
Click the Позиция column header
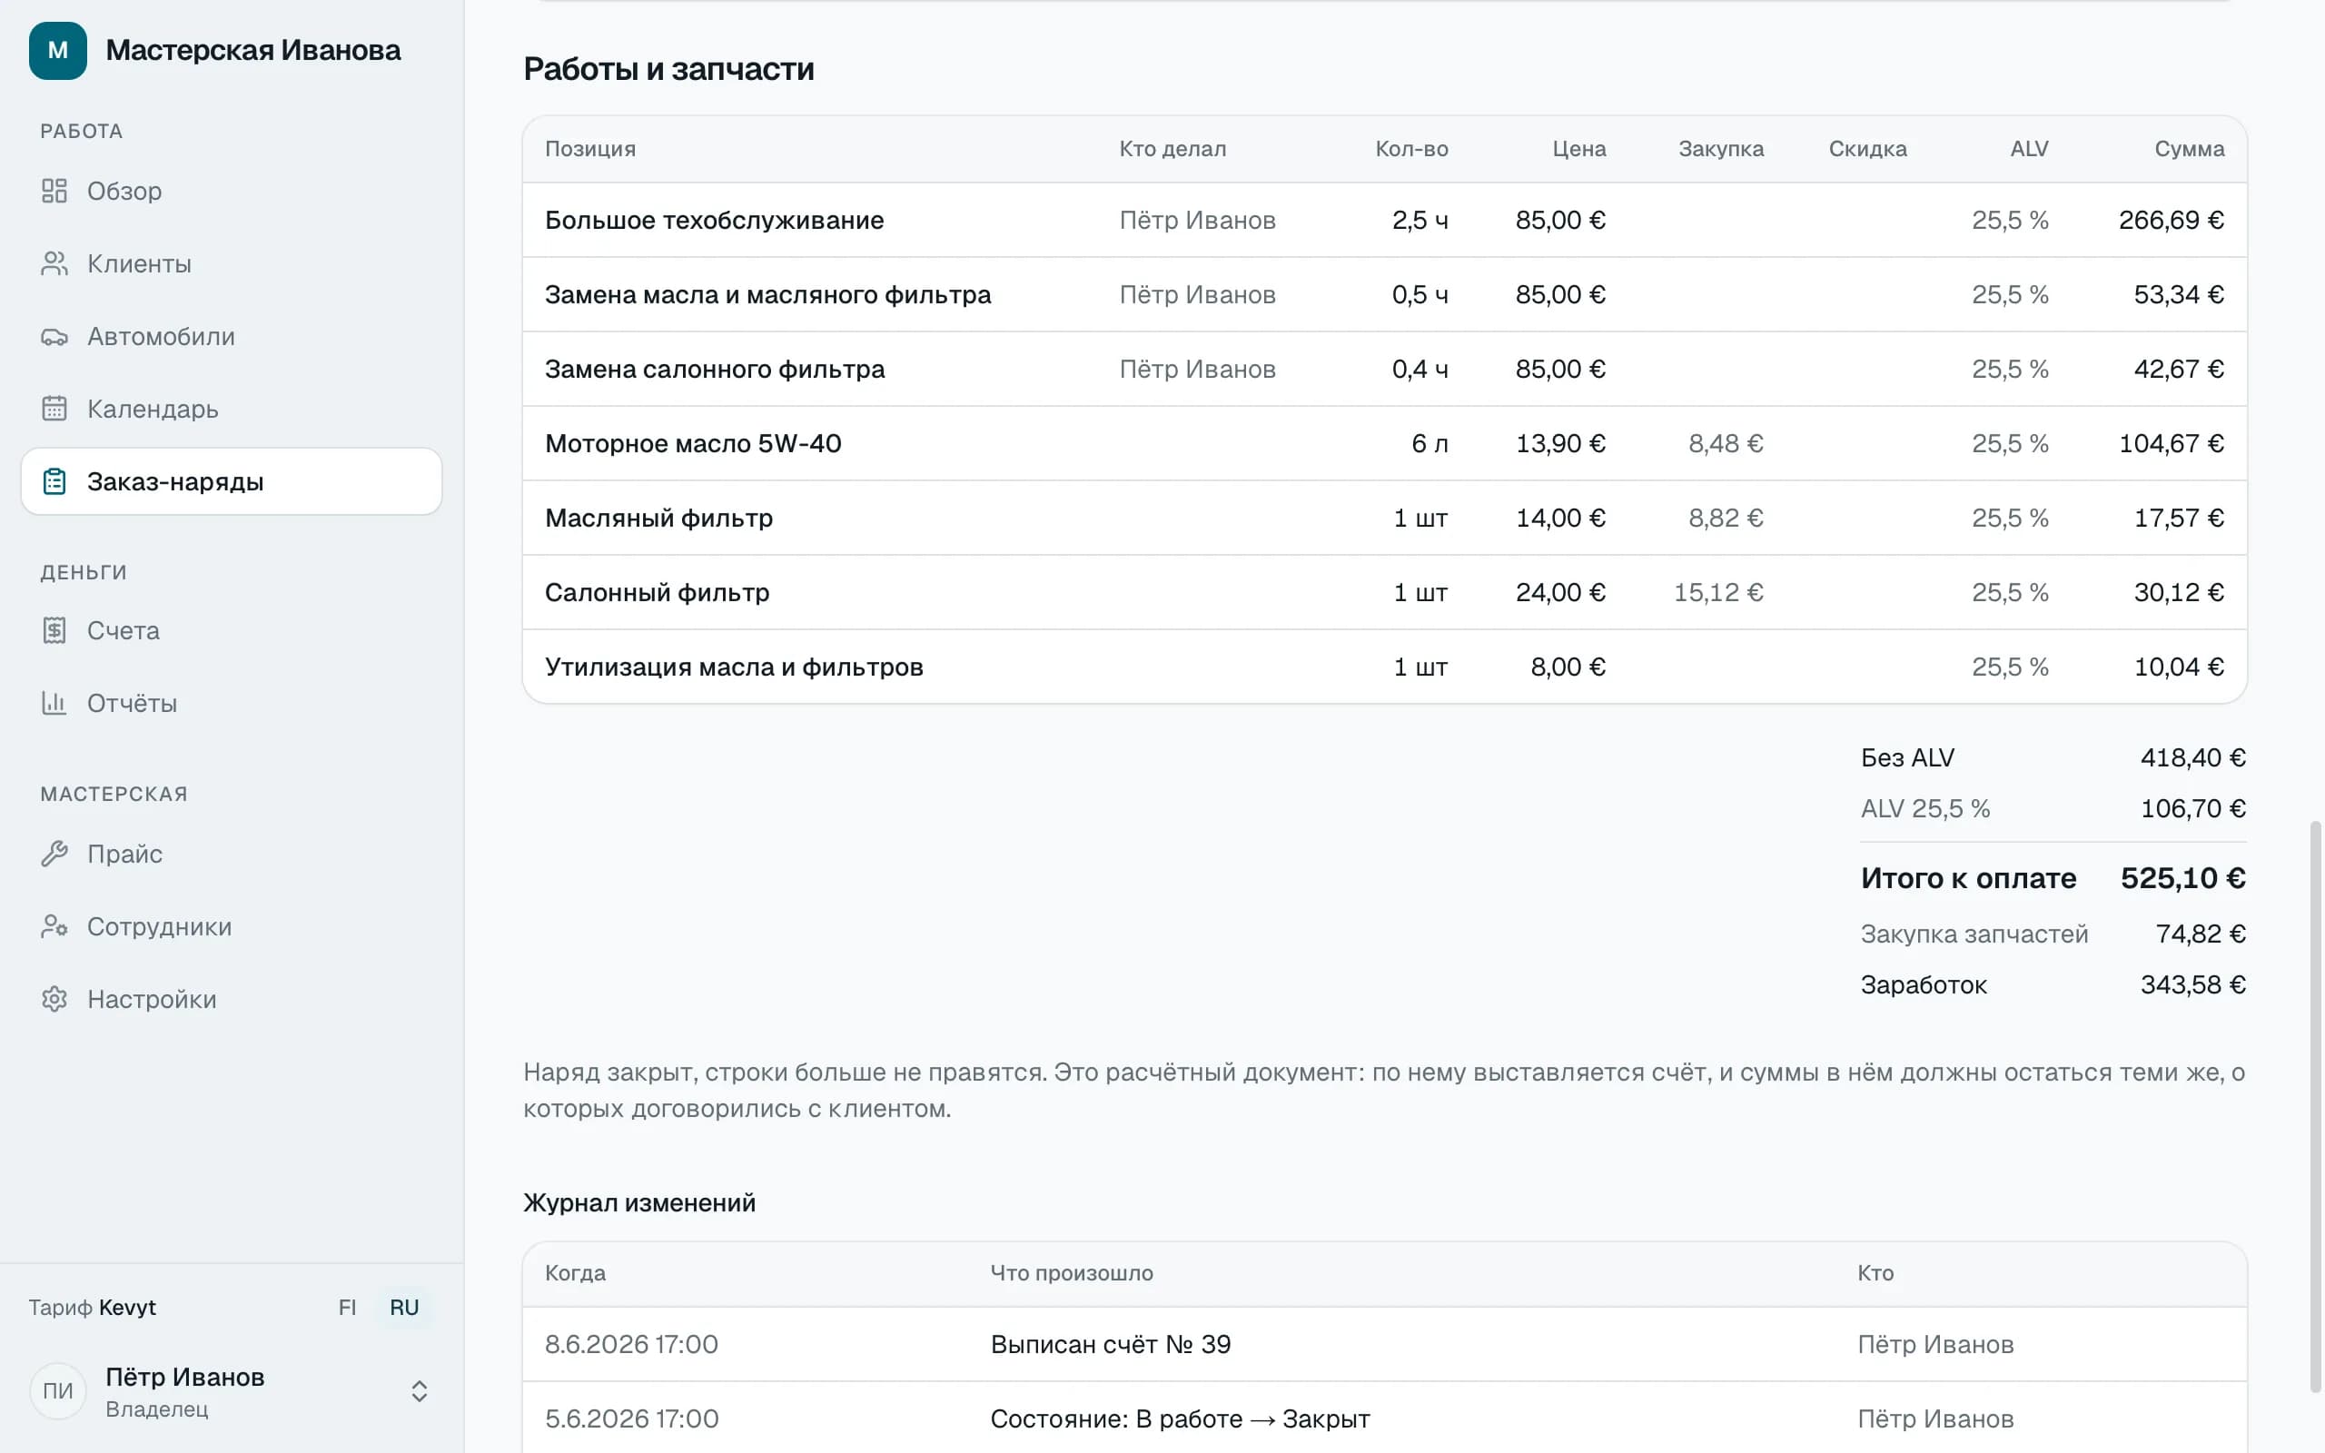tap(590, 149)
